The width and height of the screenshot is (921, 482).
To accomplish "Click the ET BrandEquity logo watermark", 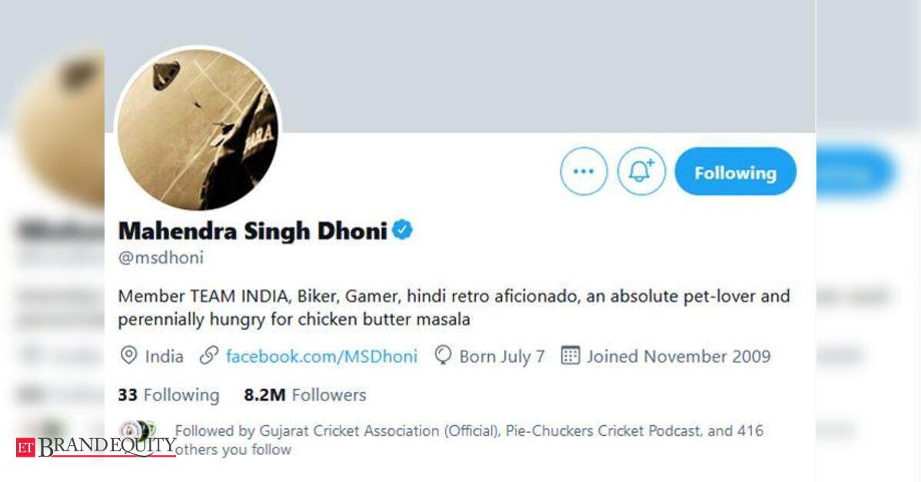I will coord(96,447).
